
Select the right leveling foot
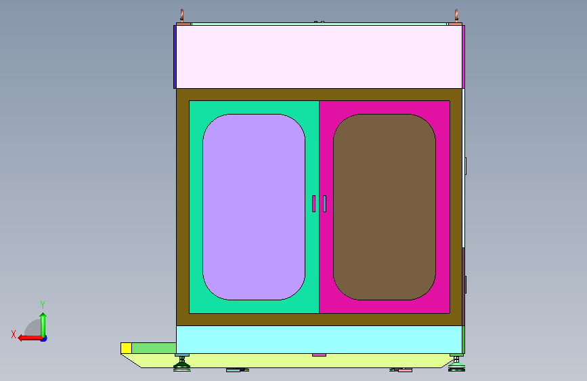(x=456, y=364)
